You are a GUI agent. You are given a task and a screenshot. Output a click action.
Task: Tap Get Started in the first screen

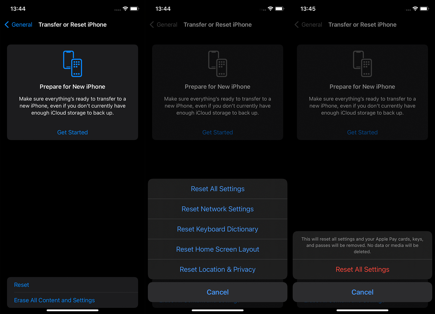point(72,132)
